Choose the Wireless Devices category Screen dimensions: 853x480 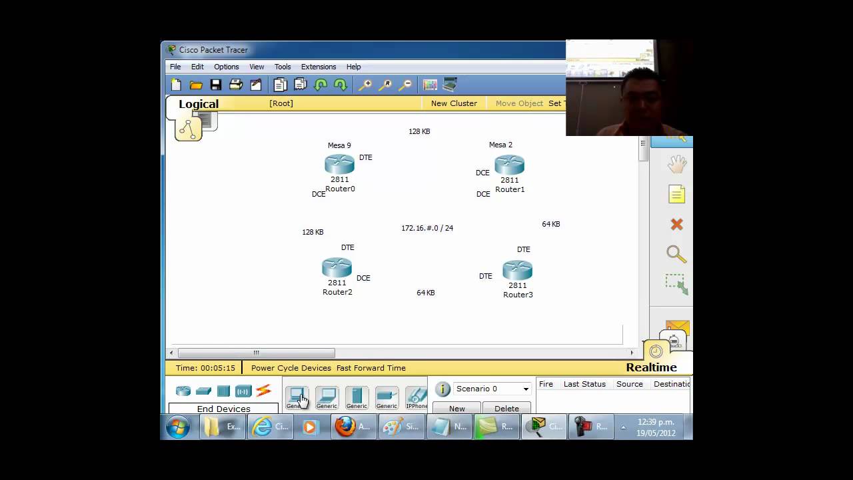[x=243, y=391]
